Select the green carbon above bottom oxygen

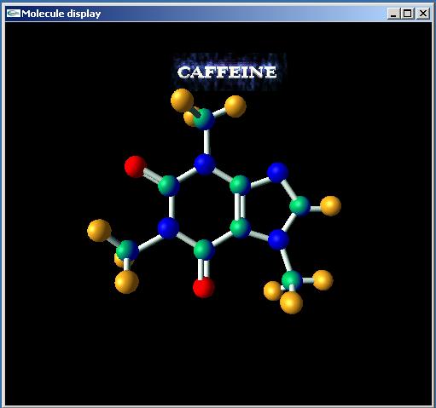204,250
